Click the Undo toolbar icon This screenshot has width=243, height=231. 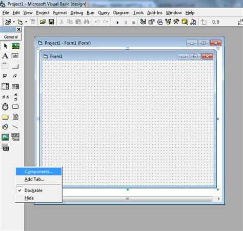coord(97,22)
